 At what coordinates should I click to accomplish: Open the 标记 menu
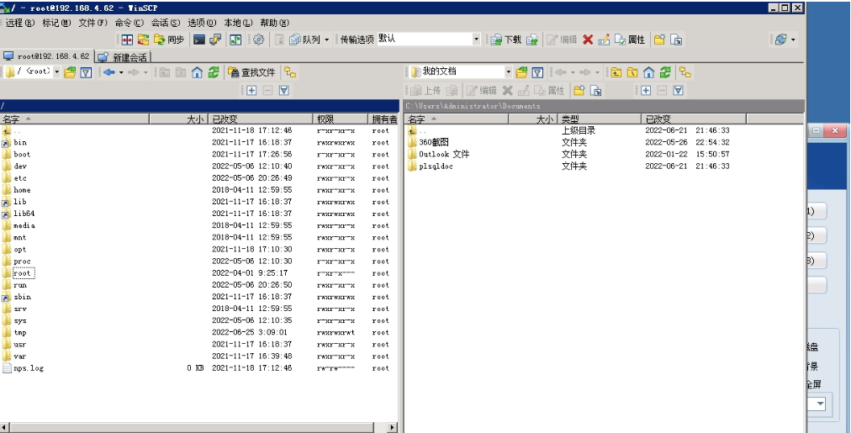(x=56, y=23)
